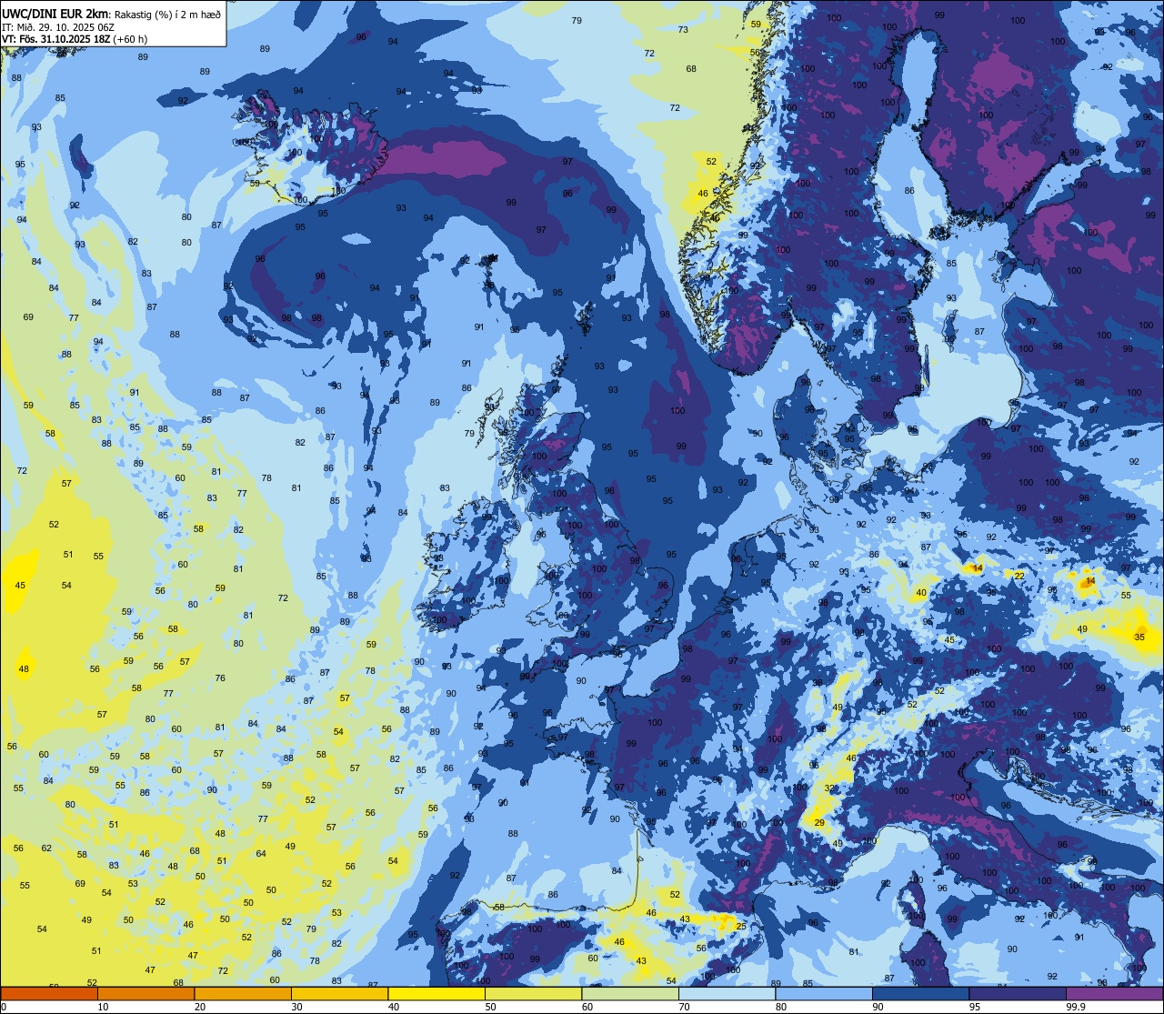1164x1014 pixels.
Task: Click the legend tick label "10"
Action: (x=103, y=1007)
